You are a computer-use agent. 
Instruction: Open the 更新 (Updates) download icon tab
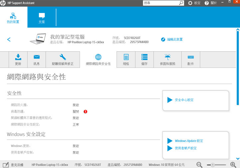(18, 60)
